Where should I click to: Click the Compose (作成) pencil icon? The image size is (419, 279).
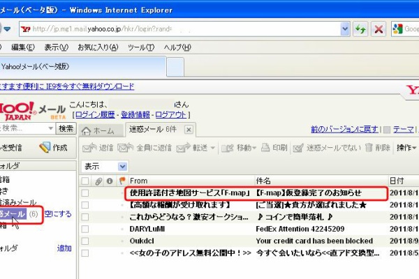45,147
